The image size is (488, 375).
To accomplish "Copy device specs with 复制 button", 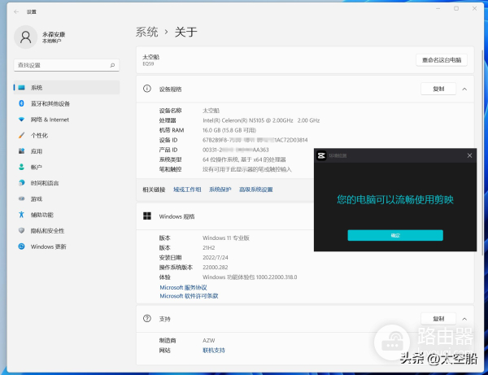I will tap(438, 89).
